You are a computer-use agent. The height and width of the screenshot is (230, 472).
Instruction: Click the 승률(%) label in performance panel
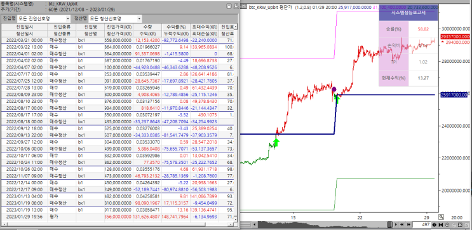pos(394,29)
